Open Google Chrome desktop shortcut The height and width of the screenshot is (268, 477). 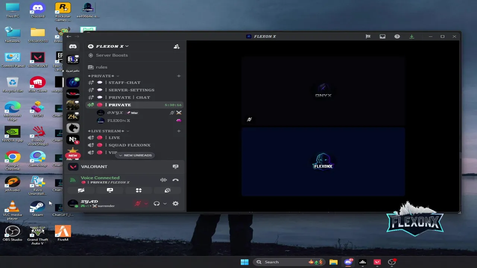12,161
